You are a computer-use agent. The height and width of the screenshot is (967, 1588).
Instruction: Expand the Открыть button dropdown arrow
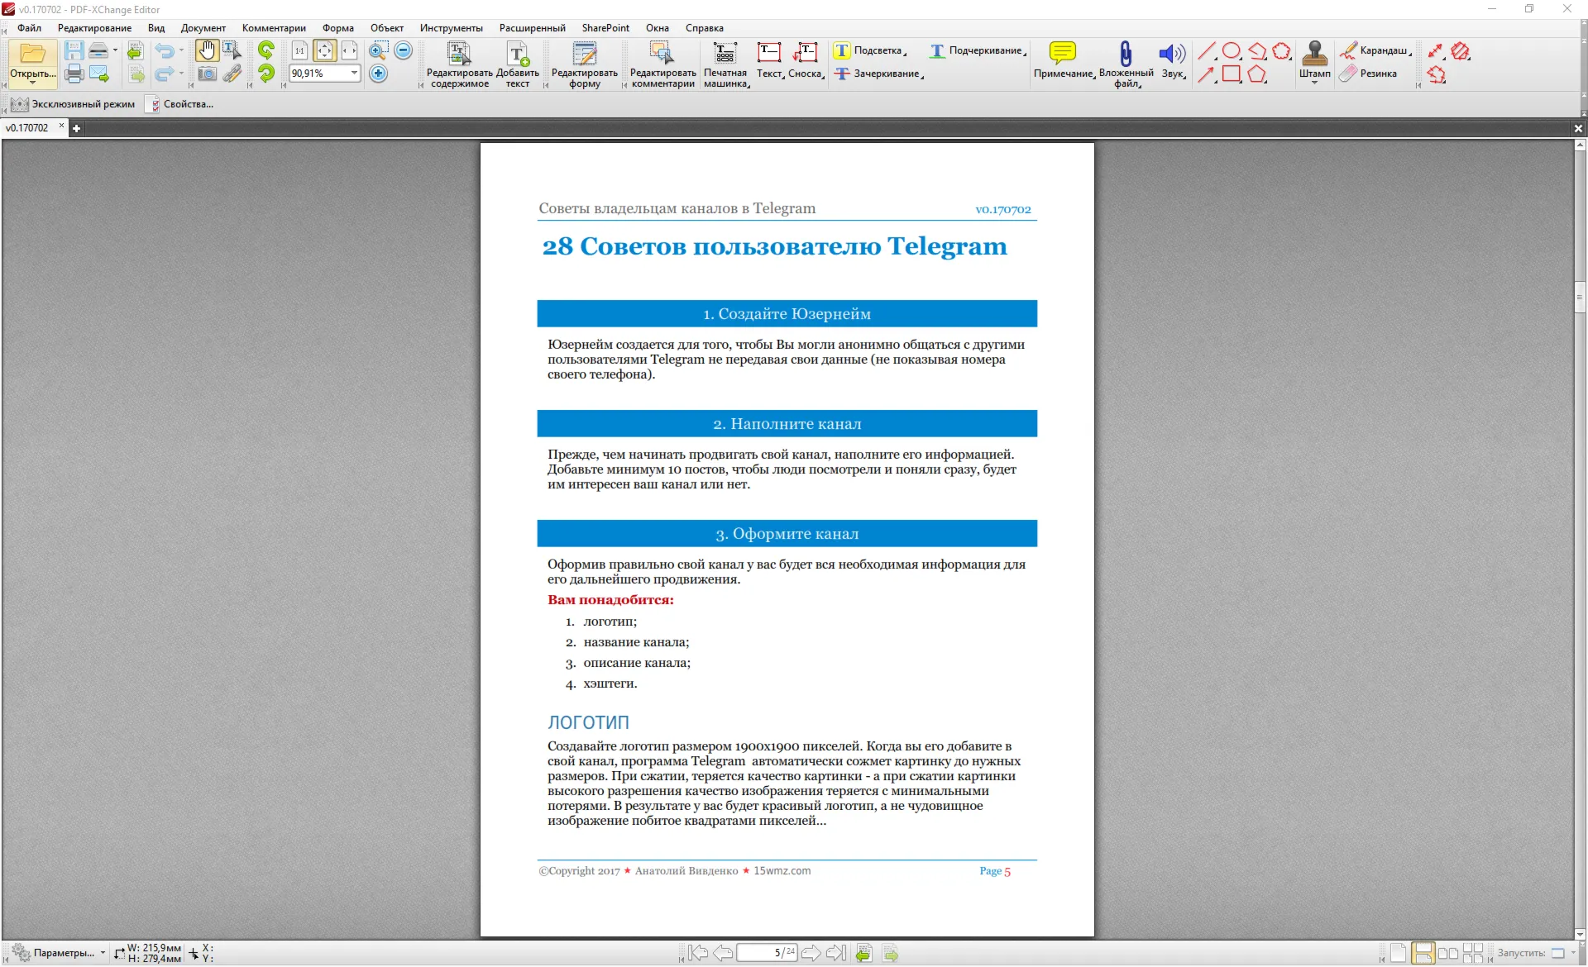33,83
